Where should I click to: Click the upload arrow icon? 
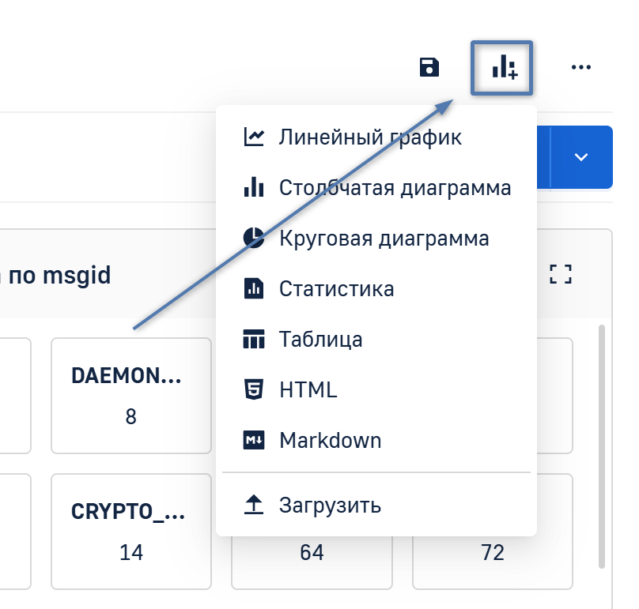pos(253,506)
